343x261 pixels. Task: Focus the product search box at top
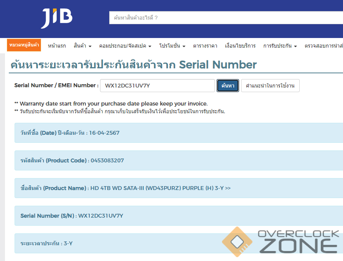click(x=226, y=18)
